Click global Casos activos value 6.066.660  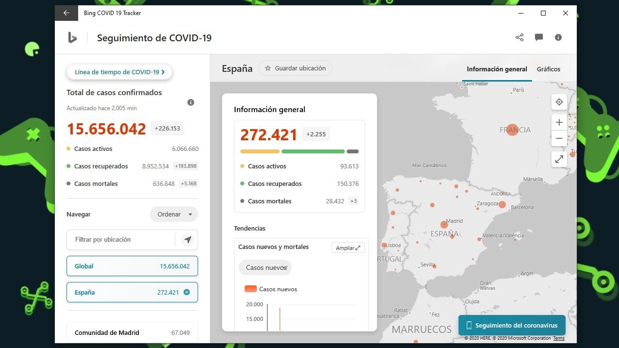click(x=185, y=149)
